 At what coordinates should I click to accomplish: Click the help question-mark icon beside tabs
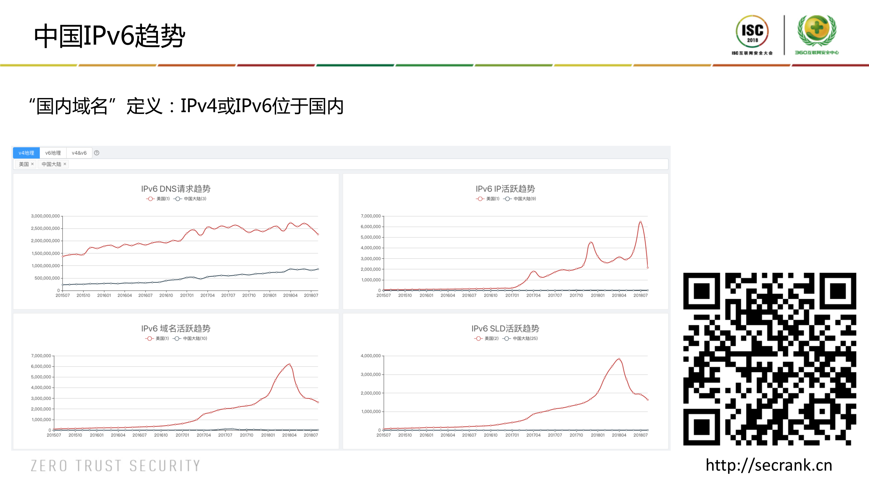pyautogui.click(x=96, y=153)
